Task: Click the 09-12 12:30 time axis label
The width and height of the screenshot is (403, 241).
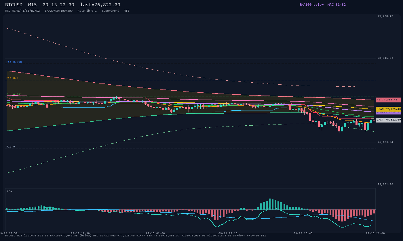Action: [9, 233]
